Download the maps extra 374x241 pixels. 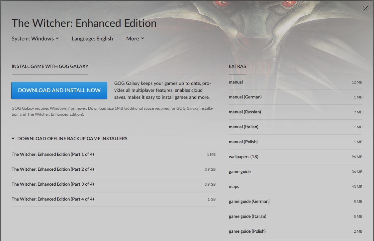click(x=296, y=187)
